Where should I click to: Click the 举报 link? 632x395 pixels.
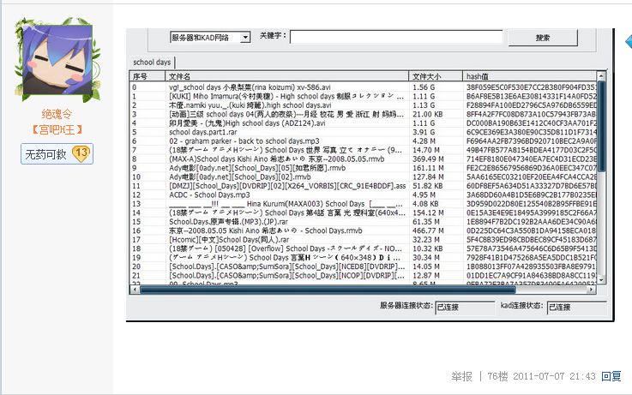pos(461,376)
